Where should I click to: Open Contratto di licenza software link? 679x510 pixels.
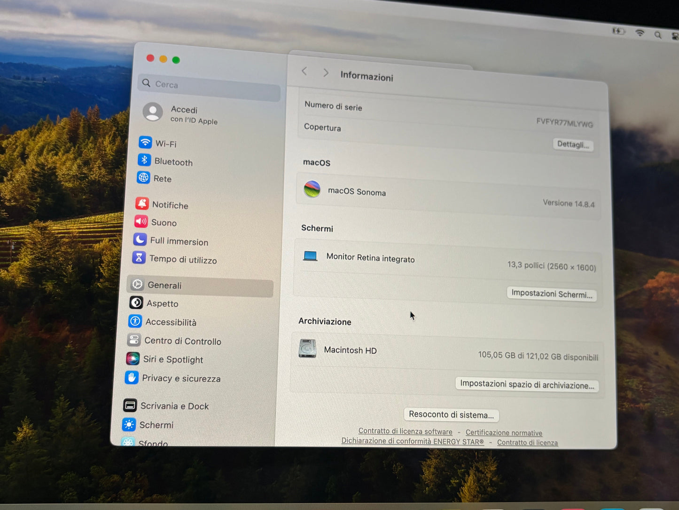(405, 431)
